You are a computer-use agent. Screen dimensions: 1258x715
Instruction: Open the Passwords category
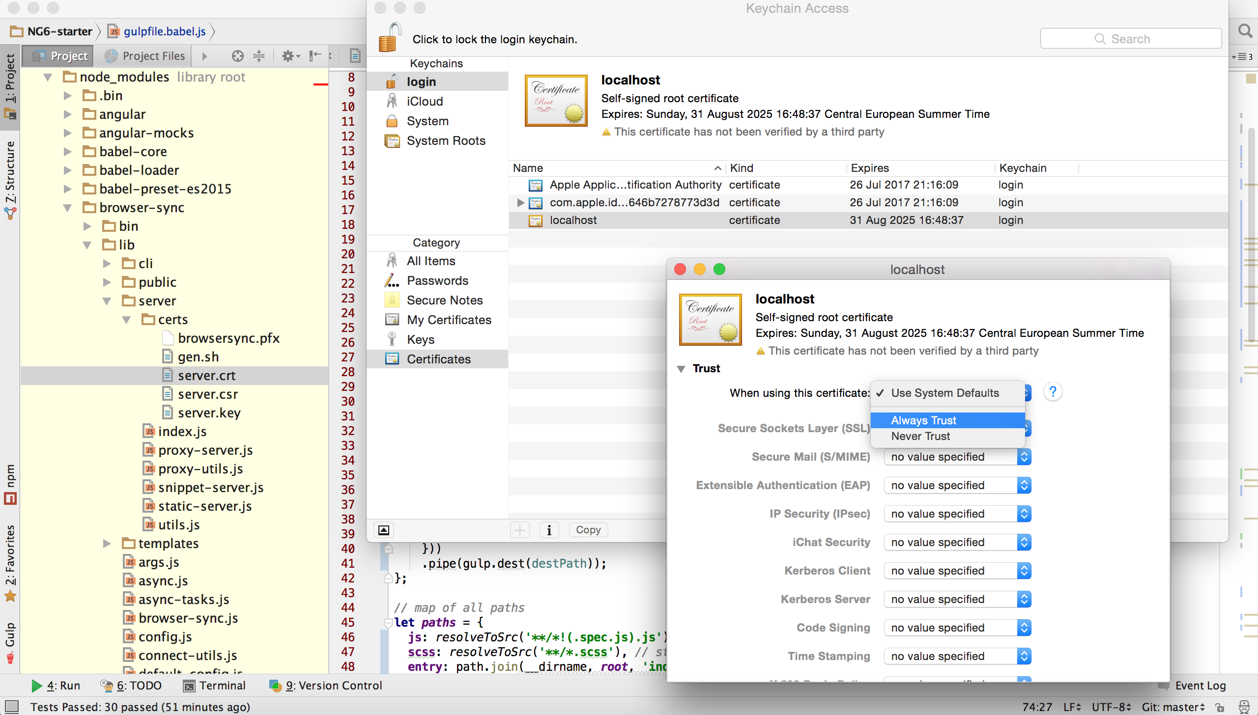tap(437, 280)
